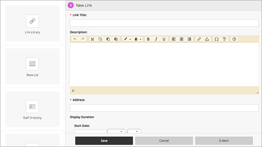Image resolution: width=262 pixels, height=147 pixels.
Task: Open the Staff Directory app icon
Action: (x=32, y=106)
